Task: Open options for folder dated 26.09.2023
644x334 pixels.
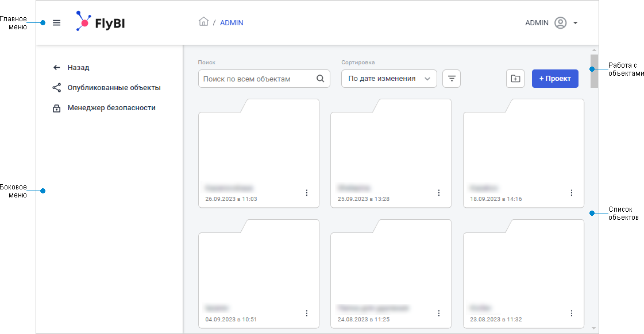Action: (x=307, y=193)
